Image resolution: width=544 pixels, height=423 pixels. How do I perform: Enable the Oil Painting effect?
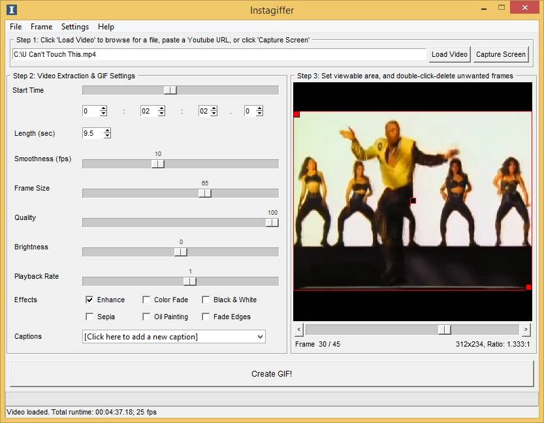click(x=146, y=317)
